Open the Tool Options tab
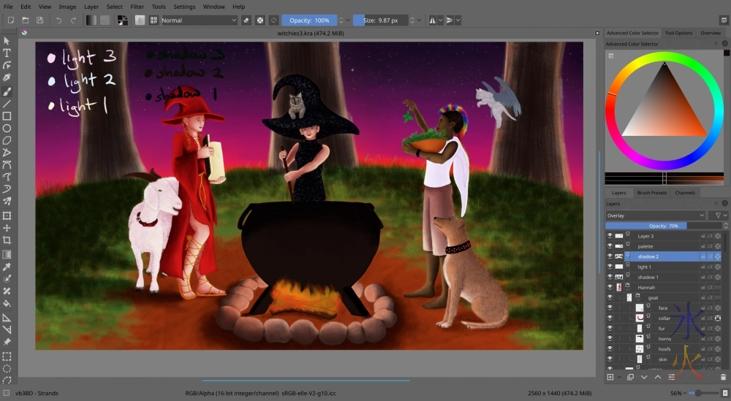This screenshot has width=731, height=401. pyautogui.click(x=678, y=33)
